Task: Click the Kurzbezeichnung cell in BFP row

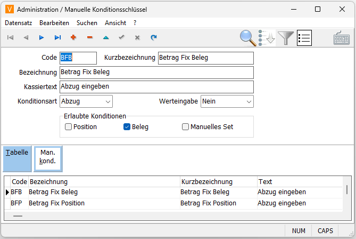Action: [218, 203]
